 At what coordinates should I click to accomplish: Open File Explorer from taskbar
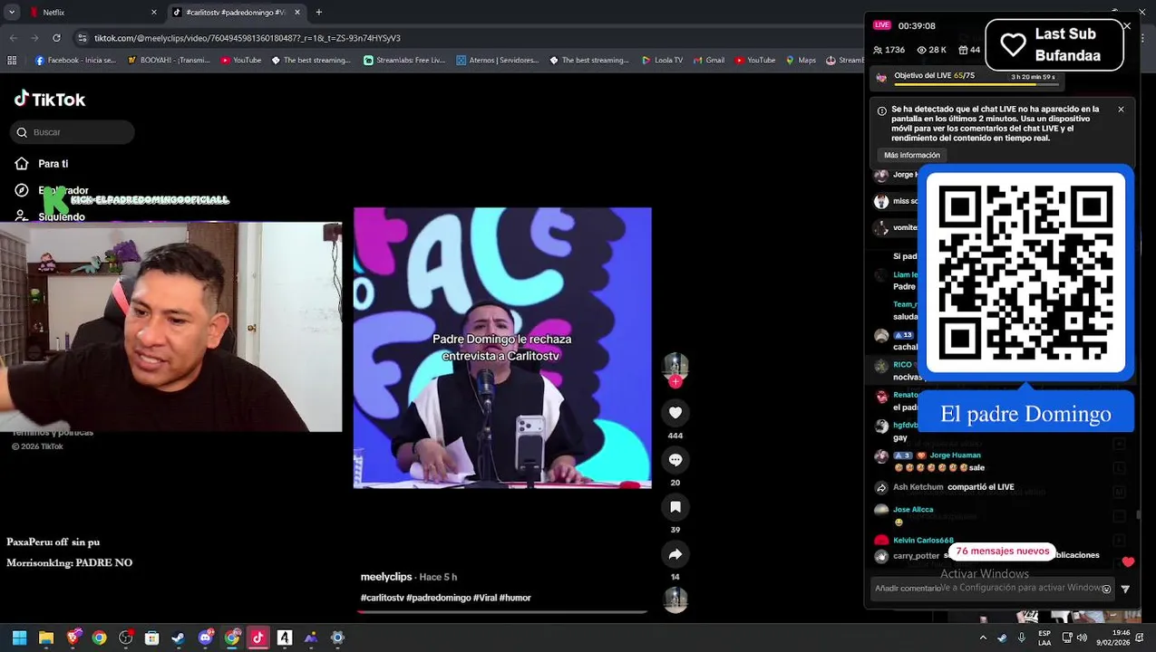click(46, 638)
